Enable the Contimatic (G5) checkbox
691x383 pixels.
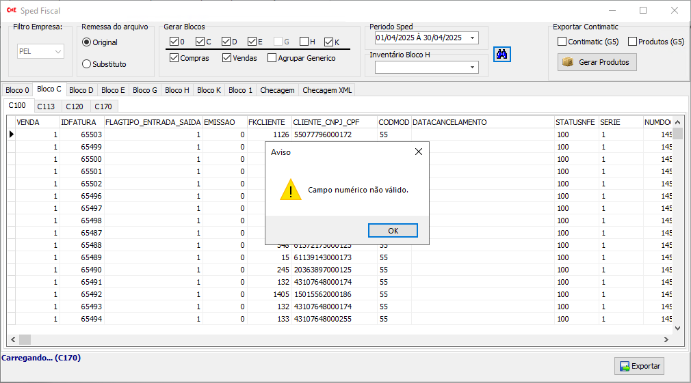click(x=562, y=42)
